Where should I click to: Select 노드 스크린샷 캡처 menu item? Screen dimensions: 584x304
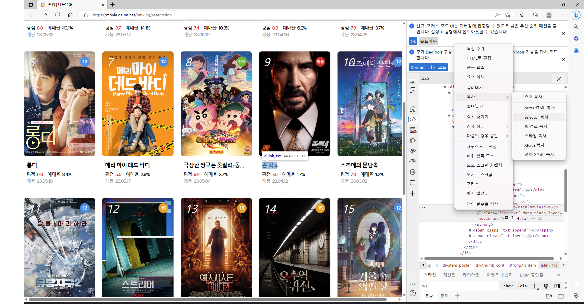click(484, 165)
